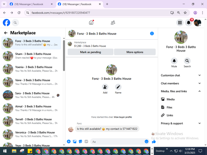Click Fonz's avatar beside message
The height and width of the screenshot is (155, 207).
pos(71,129)
